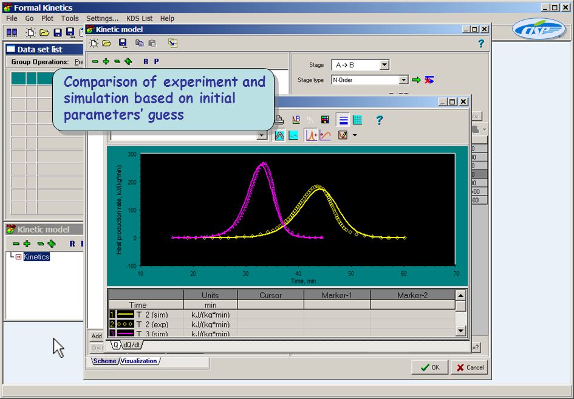
Task: Click the blue R icon in Kinetic model dialog
Action: click(146, 61)
